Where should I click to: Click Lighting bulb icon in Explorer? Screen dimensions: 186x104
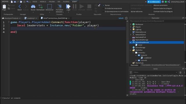pos(134,29)
